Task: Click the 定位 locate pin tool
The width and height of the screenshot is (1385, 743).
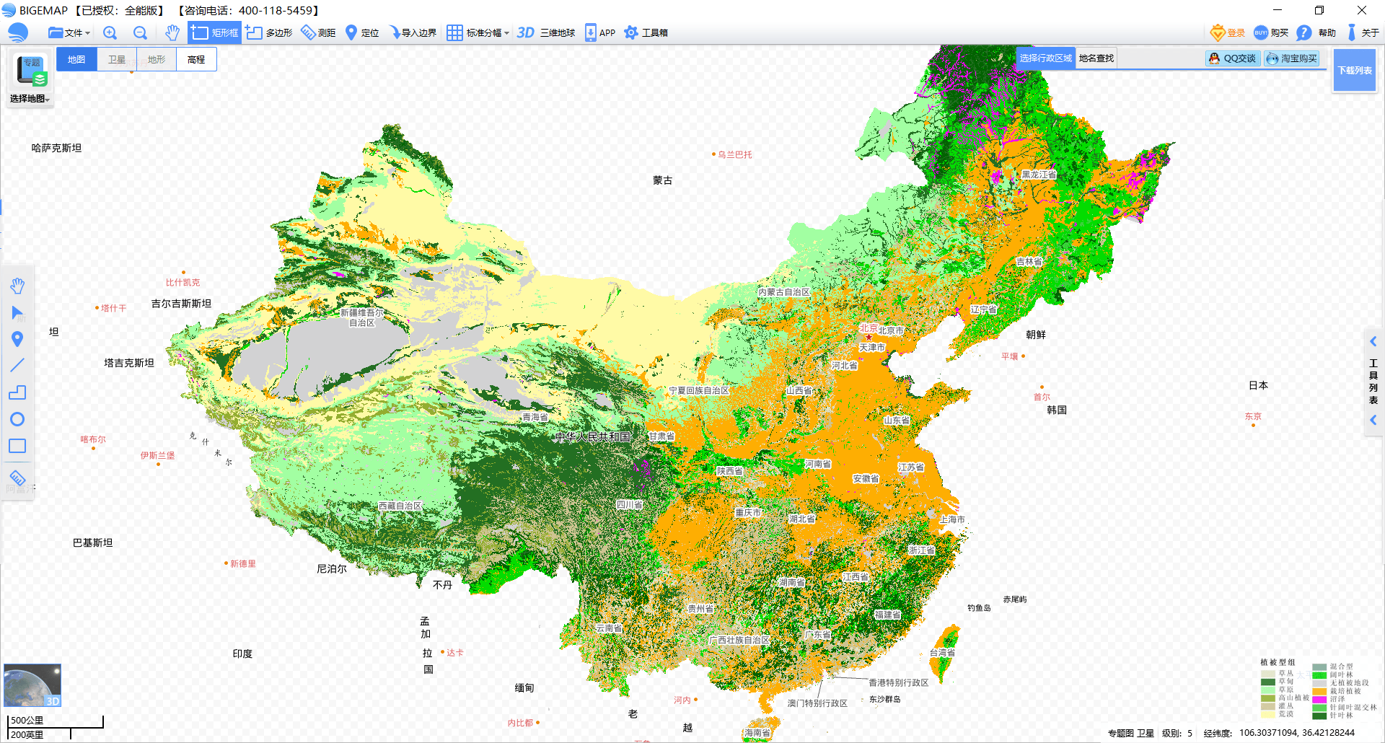Action: click(x=362, y=32)
